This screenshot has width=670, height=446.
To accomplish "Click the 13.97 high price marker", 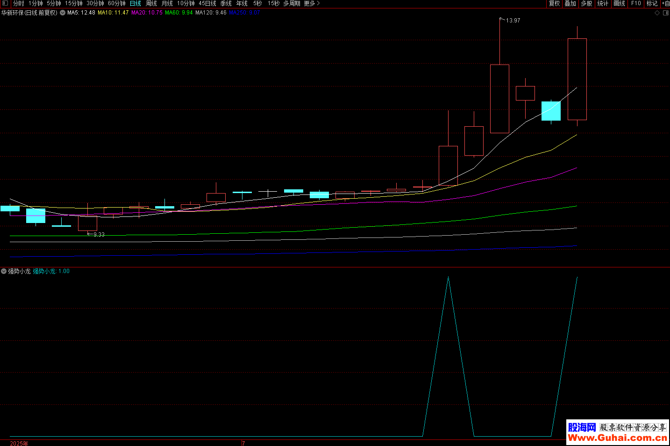I will click(x=513, y=21).
